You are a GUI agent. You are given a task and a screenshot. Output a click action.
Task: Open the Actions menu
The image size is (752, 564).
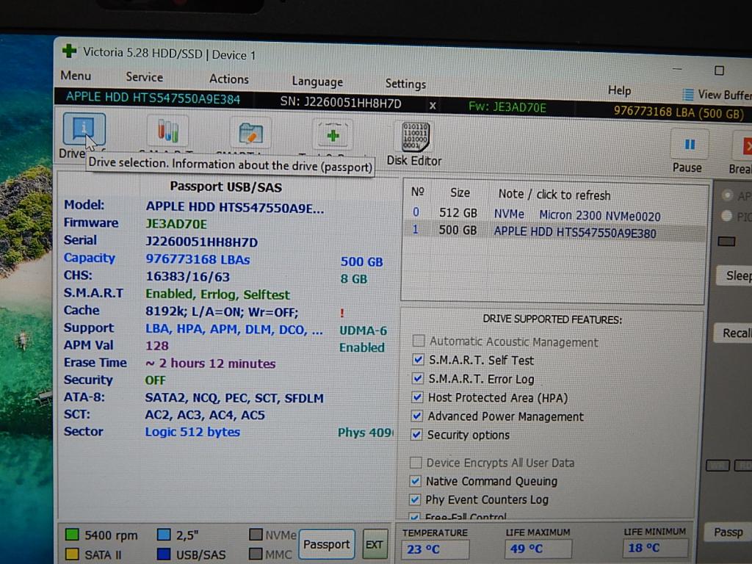click(228, 79)
